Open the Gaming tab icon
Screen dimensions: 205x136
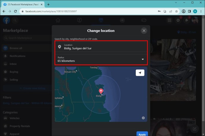point(144,20)
